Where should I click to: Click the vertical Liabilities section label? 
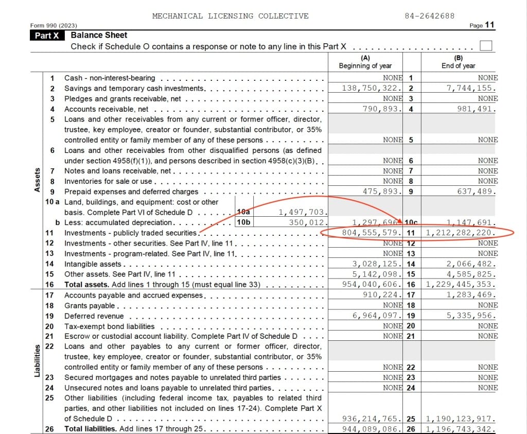point(37,360)
